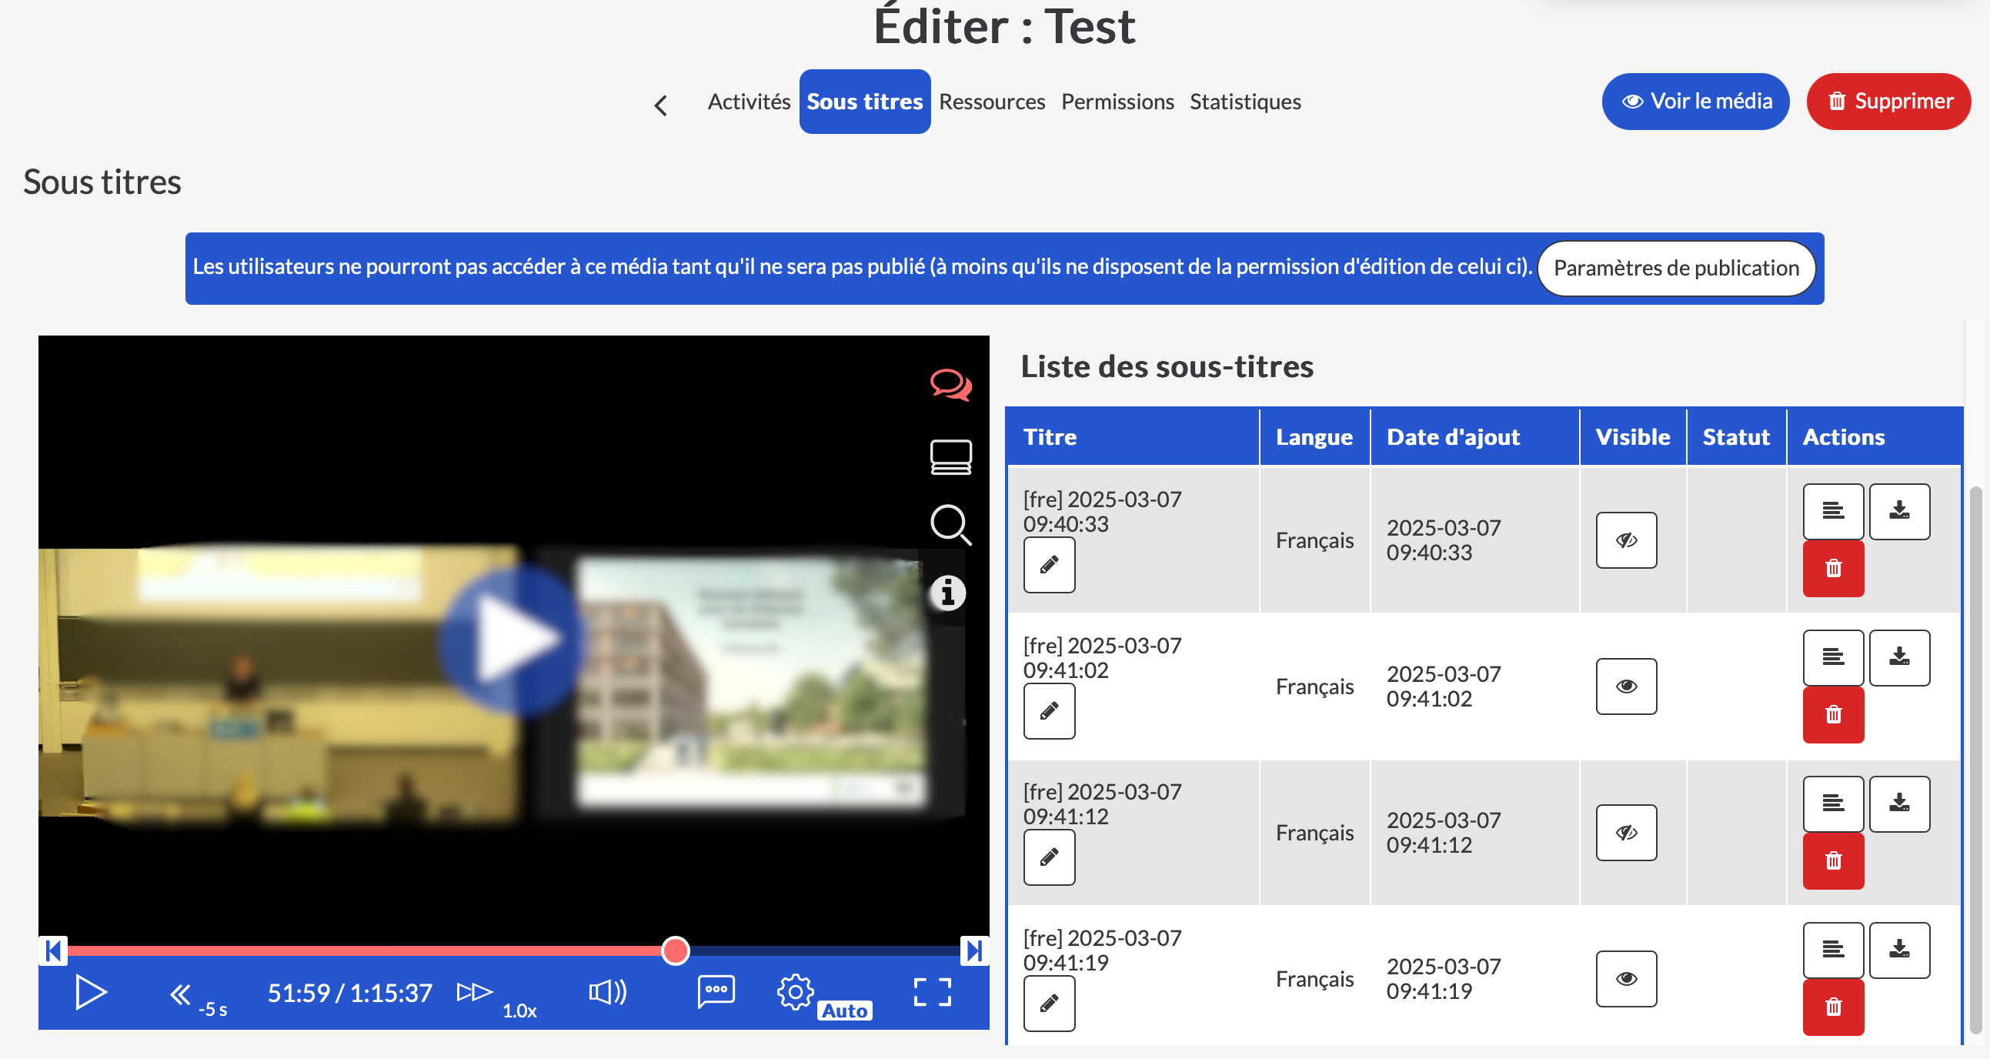
Task: Click the layout display icon in the player sidebar
Action: point(950,456)
